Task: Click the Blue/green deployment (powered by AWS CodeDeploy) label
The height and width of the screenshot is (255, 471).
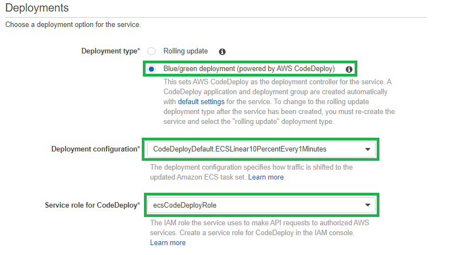Action: [x=249, y=69]
